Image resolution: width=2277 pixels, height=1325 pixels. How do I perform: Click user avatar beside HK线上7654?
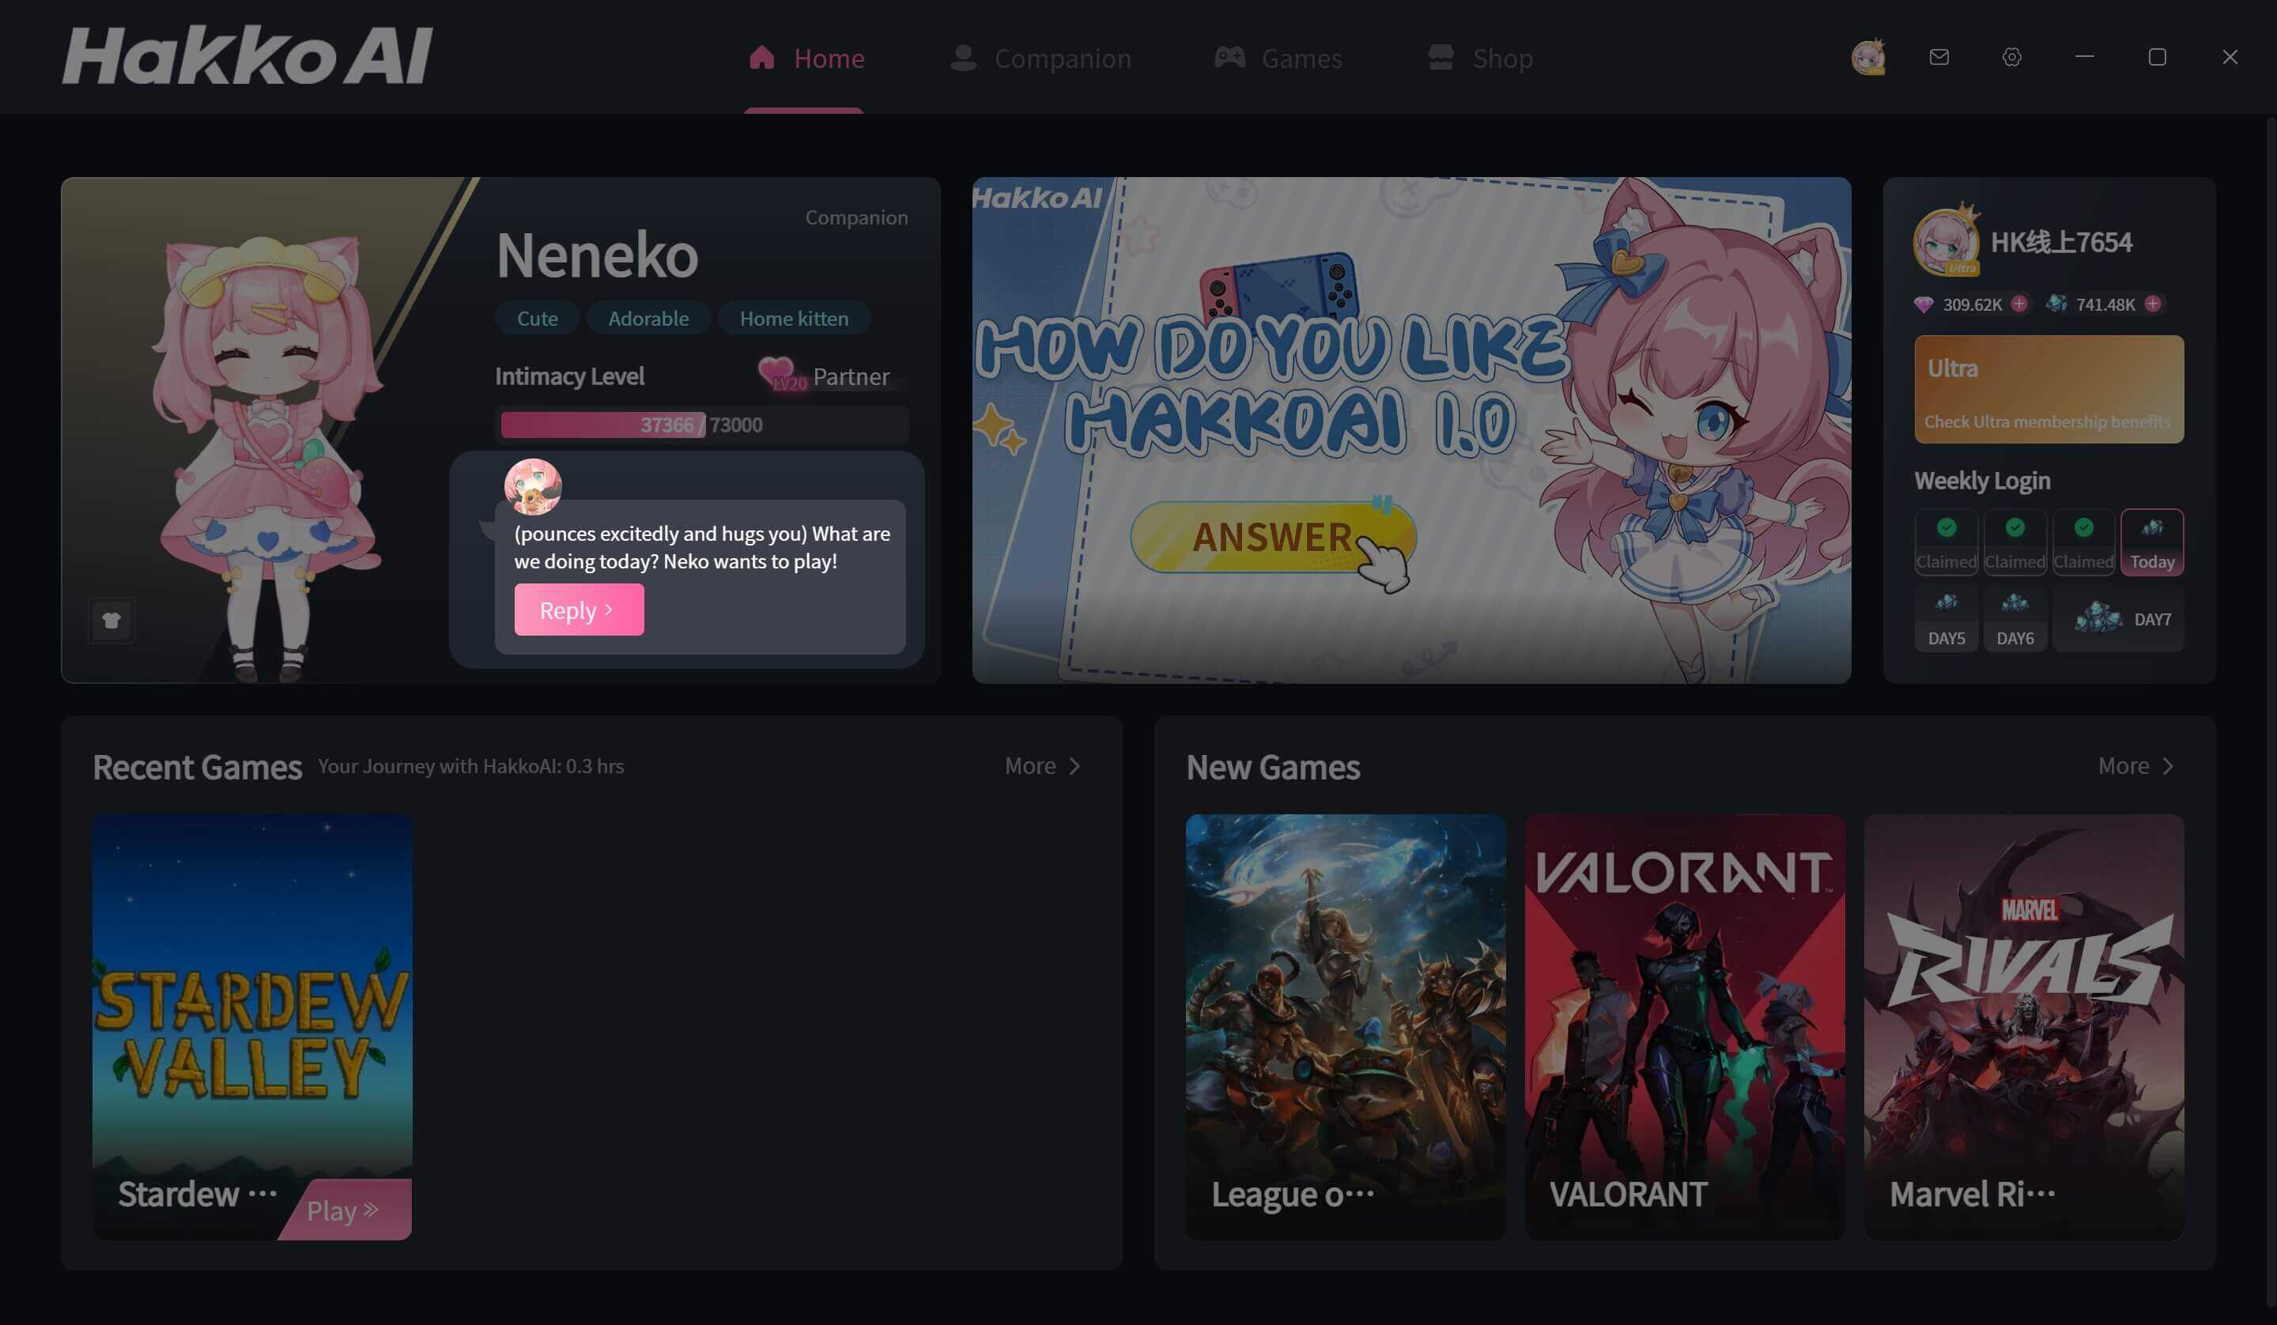[x=1947, y=241]
